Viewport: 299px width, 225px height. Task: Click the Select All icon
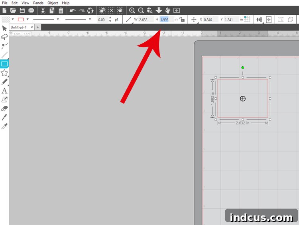[102, 10]
